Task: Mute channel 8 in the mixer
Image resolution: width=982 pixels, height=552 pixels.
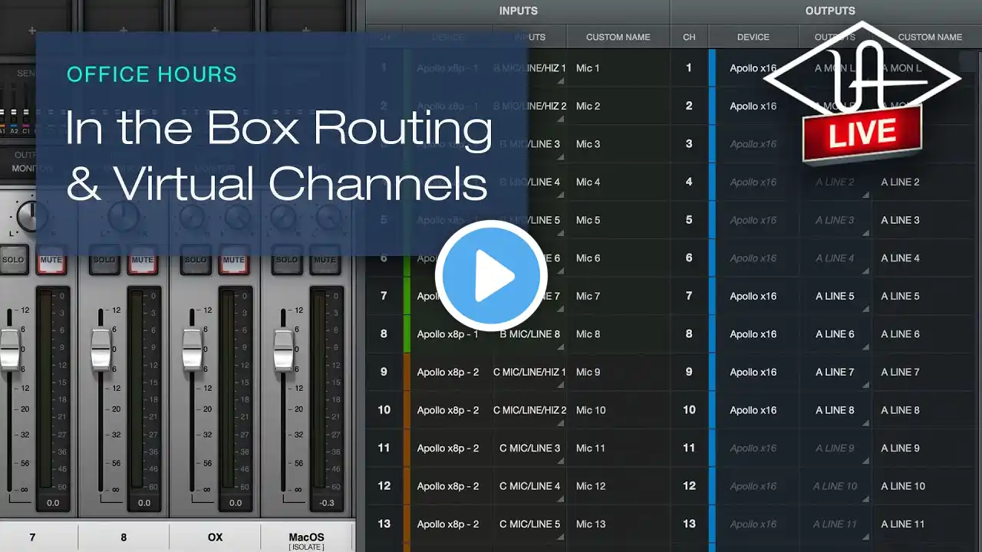Action: click(x=142, y=260)
